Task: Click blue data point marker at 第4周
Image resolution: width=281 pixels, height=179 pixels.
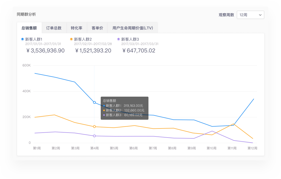Action: tap(94, 102)
